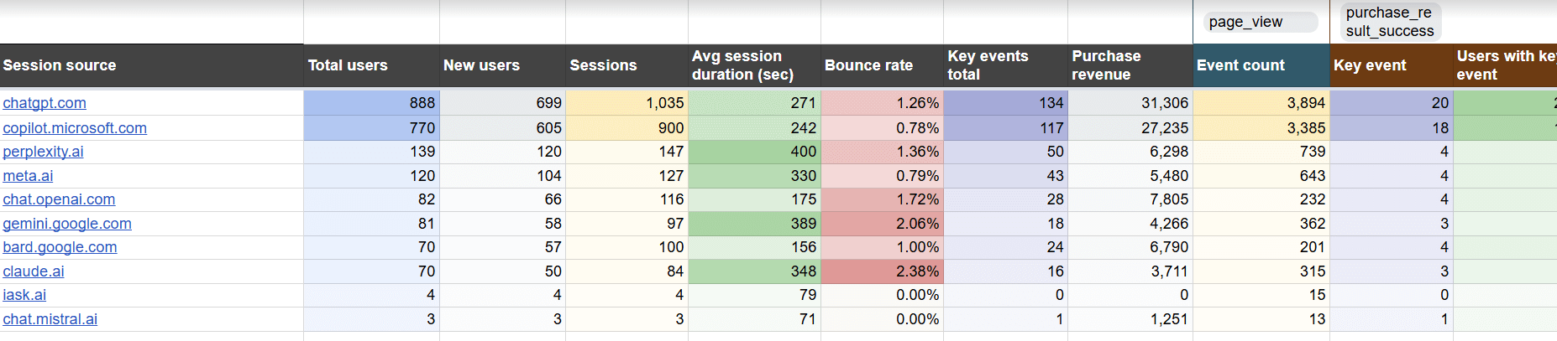
Task: Select claude.ai purchase revenue 3,711
Action: click(1130, 271)
